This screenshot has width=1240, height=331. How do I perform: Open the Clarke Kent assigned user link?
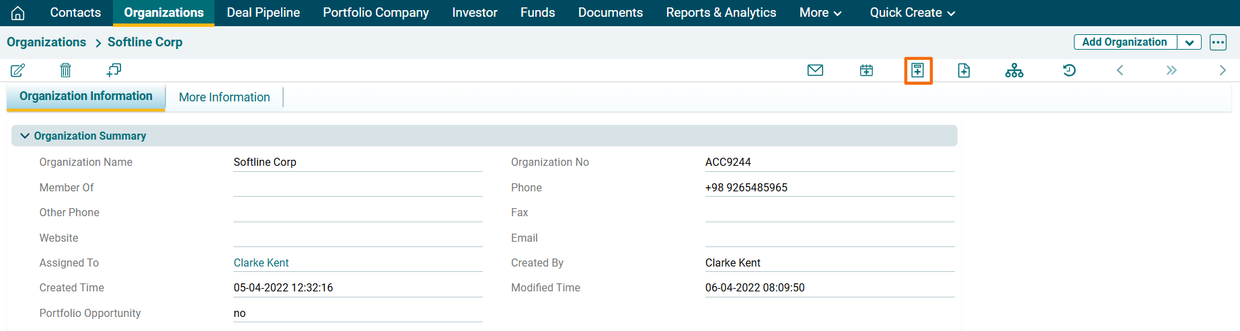coord(261,263)
